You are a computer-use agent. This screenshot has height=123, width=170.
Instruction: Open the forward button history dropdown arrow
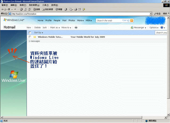pyautogui.click(x=18, y=10)
